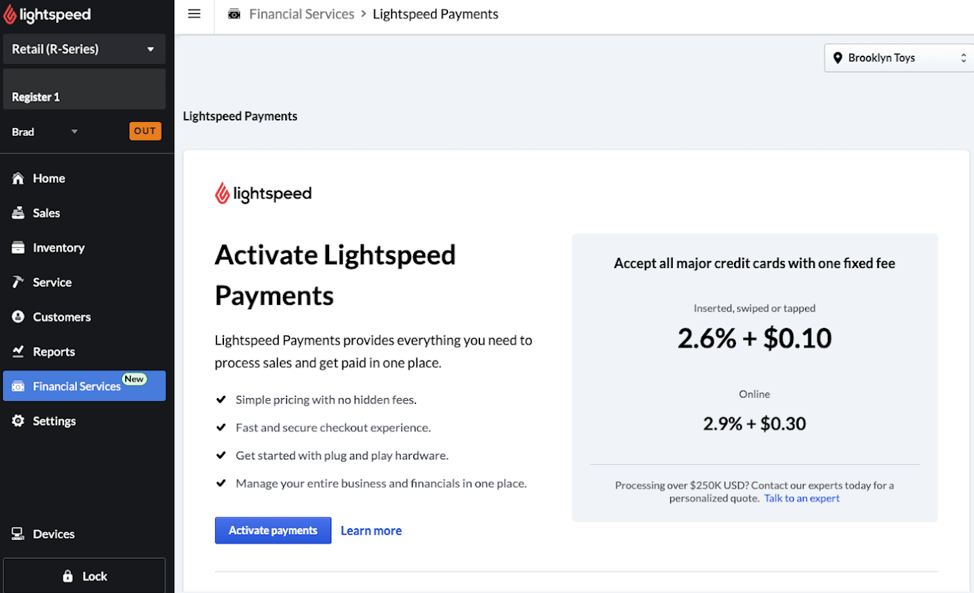
Task: Click the Activate Lightspeed Payments heading
Action: 335,275
